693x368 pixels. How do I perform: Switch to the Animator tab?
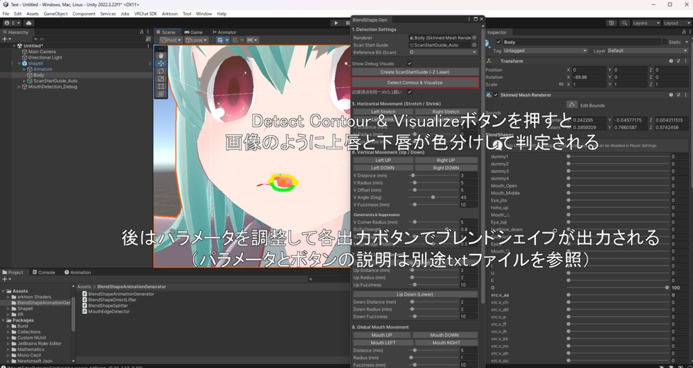click(x=225, y=32)
